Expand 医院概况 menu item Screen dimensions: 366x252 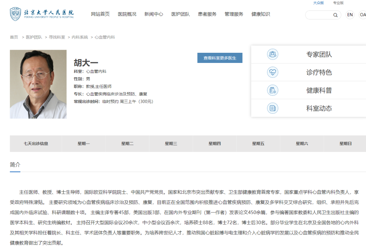tap(127, 14)
